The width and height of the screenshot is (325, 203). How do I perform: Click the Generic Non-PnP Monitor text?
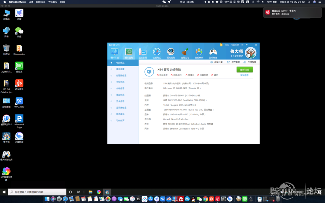coord(176,119)
